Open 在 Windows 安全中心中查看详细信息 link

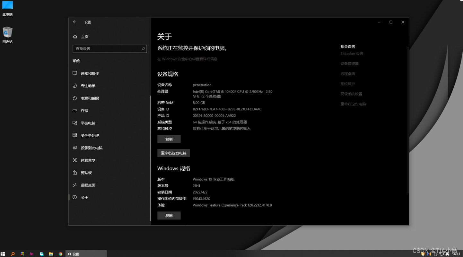point(187,59)
